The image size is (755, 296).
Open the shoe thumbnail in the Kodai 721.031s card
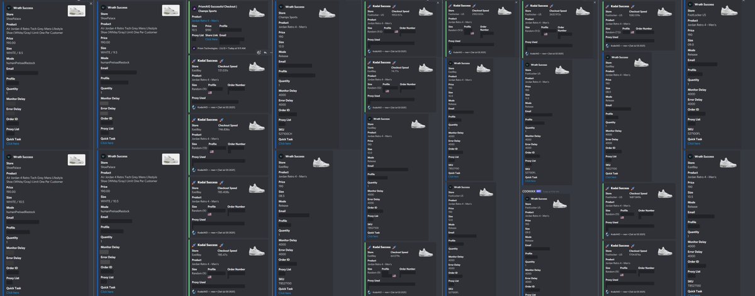pyautogui.click(x=256, y=67)
